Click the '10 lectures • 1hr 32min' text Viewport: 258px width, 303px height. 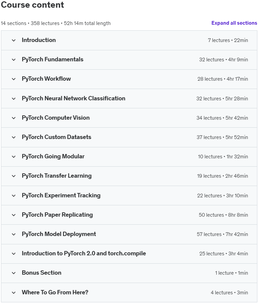[x=223, y=157]
